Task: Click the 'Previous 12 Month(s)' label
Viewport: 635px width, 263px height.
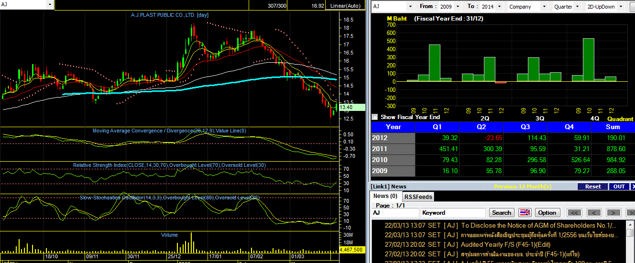Action: 522,186
